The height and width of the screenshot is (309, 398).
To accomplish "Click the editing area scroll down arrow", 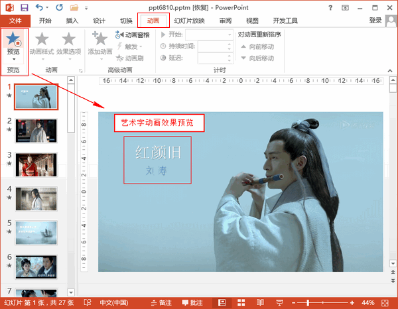I will [x=393, y=264].
